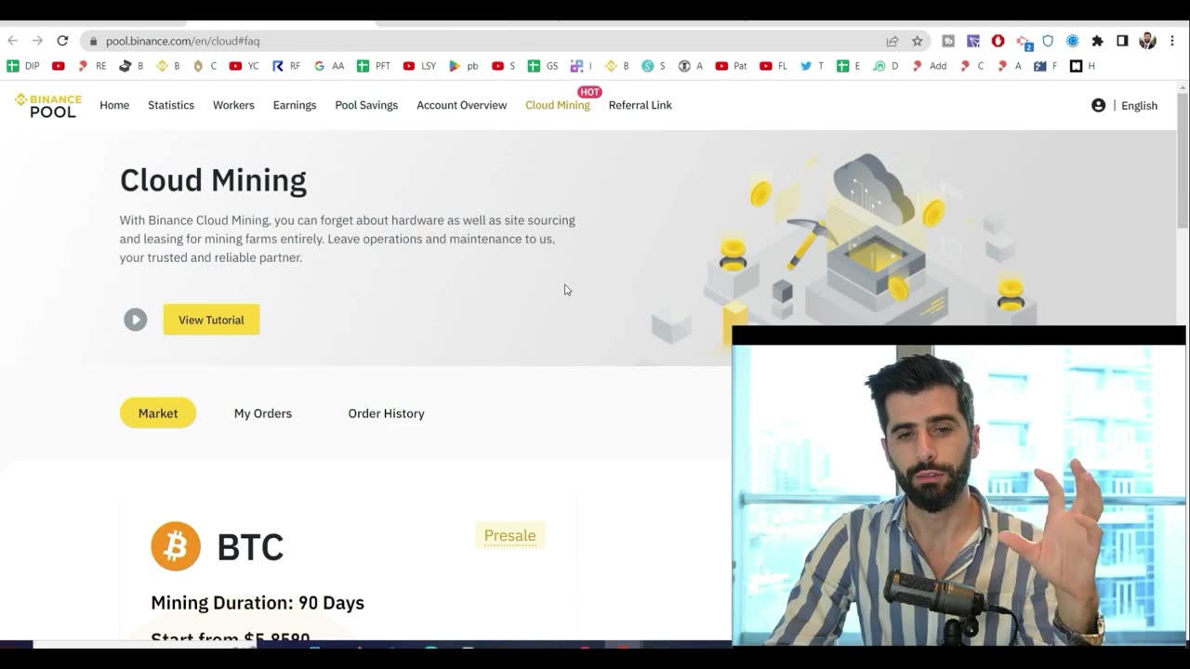Open the Workers nav item
1190x669 pixels.
pos(233,105)
